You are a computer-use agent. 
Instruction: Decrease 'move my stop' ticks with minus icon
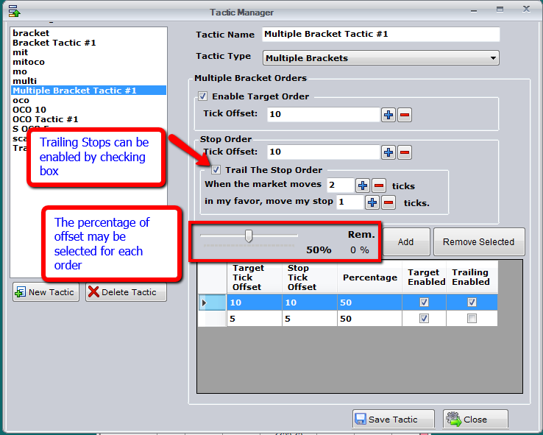(x=388, y=202)
